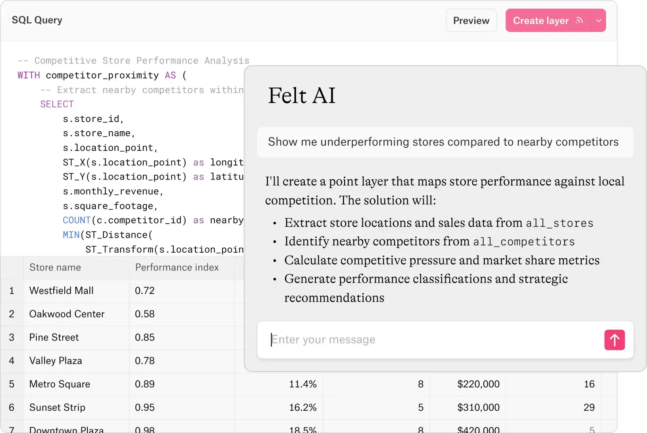Select the Downtown Plaza table row
The width and height of the screenshot is (647, 433).
point(66,429)
